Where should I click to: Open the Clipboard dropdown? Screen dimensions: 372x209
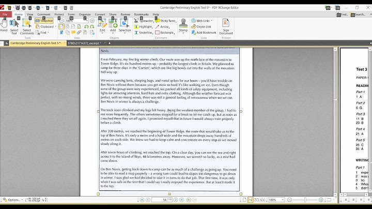pyautogui.click(x=45, y=26)
